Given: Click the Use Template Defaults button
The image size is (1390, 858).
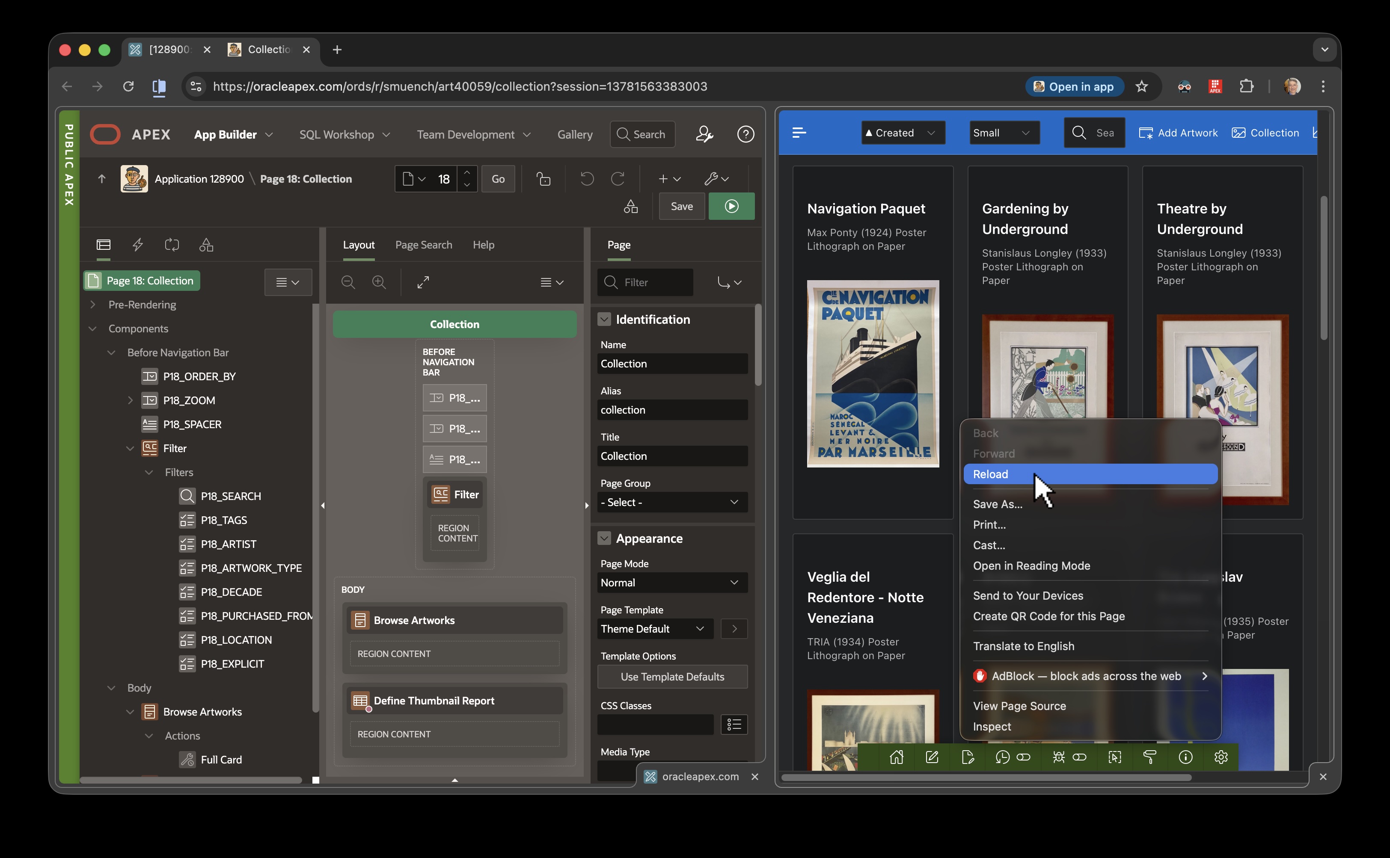Looking at the screenshot, I should (x=672, y=676).
